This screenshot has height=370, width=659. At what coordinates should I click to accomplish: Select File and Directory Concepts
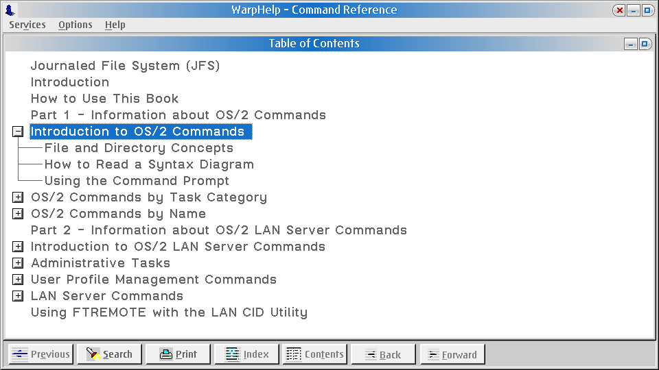pyautogui.click(x=139, y=148)
